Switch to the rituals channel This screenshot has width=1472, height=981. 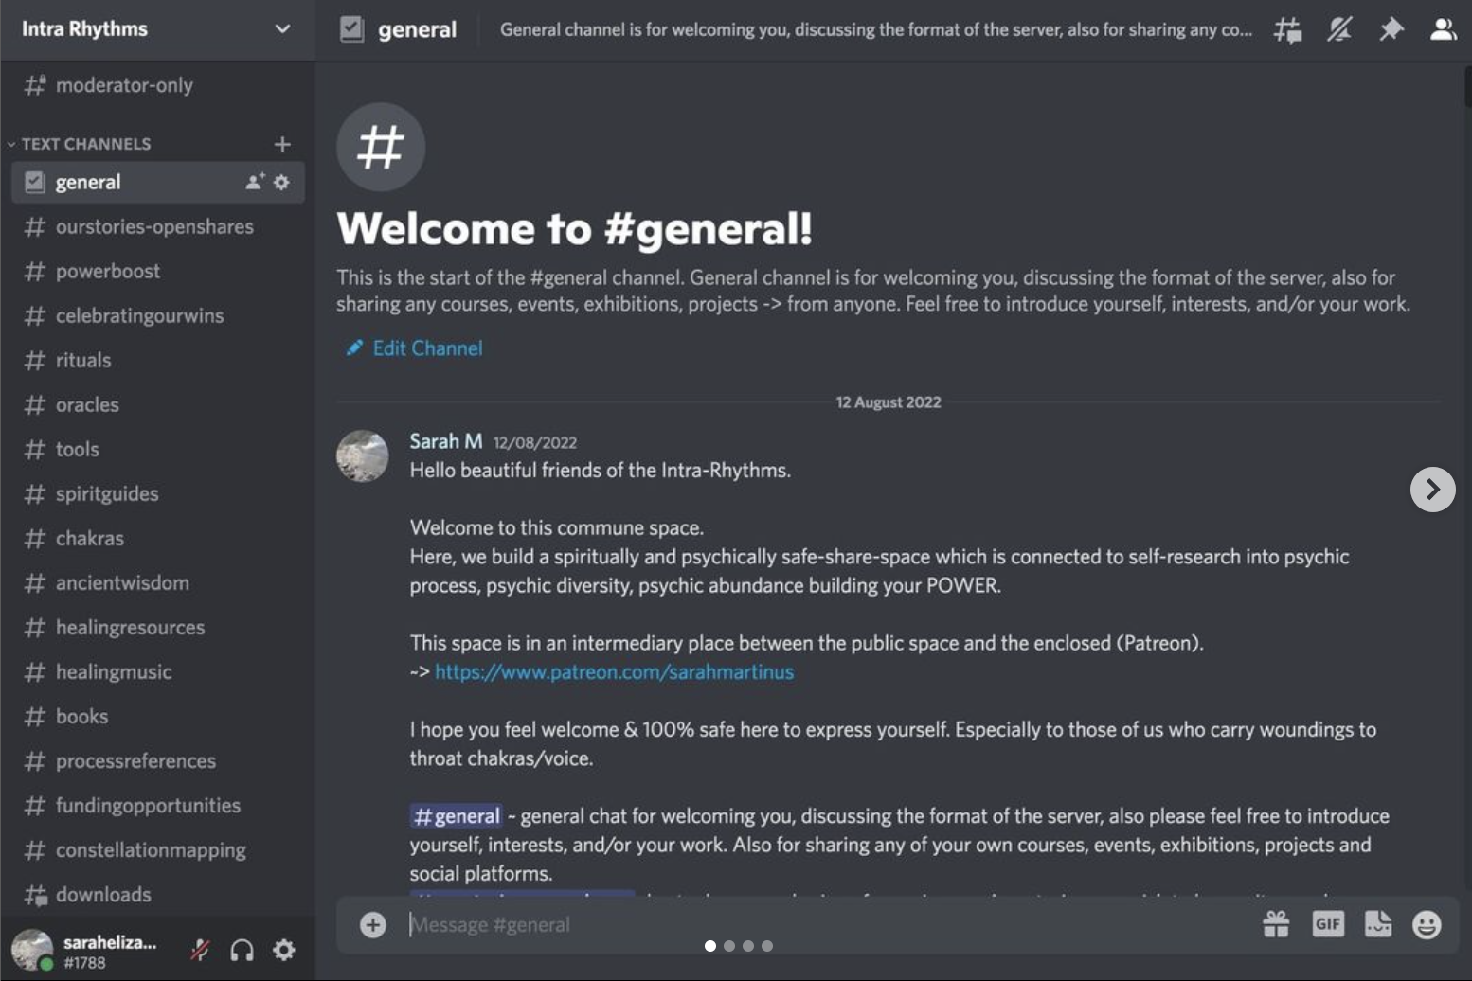click(83, 360)
